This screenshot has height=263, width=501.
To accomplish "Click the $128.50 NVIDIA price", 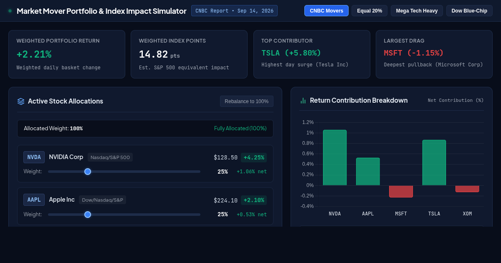I will coord(225,157).
